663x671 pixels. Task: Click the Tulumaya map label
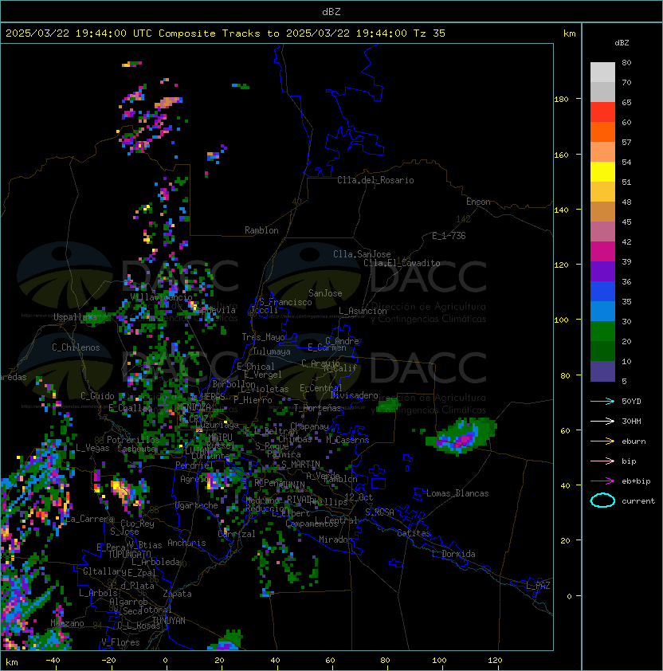point(272,351)
